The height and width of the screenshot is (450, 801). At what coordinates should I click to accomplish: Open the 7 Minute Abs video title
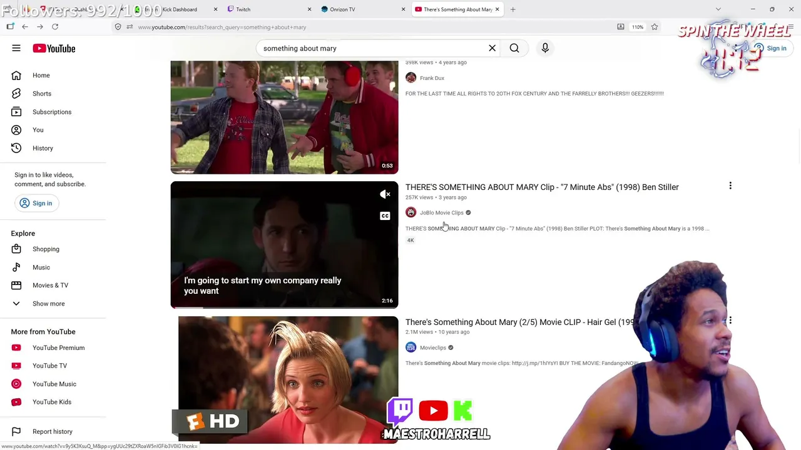[542, 187]
